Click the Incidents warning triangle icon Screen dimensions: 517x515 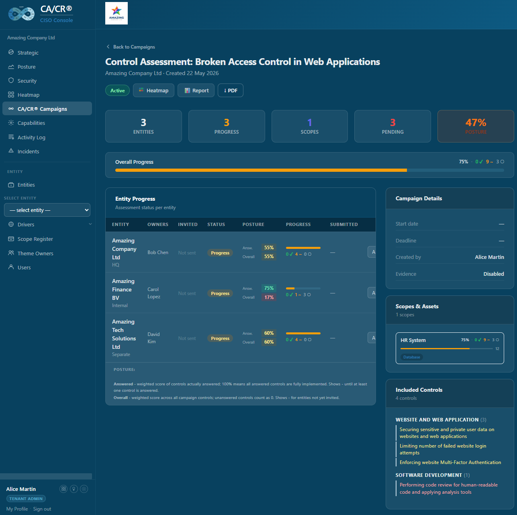pyautogui.click(x=11, y=151)
